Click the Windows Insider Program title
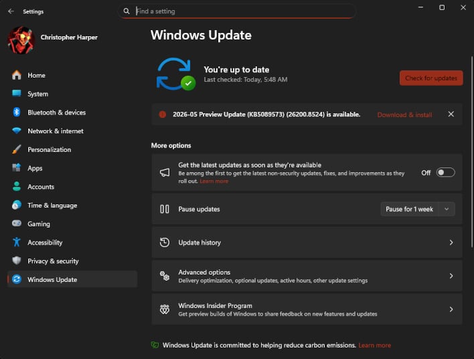474x359 pixels. (x=215, y=306)
